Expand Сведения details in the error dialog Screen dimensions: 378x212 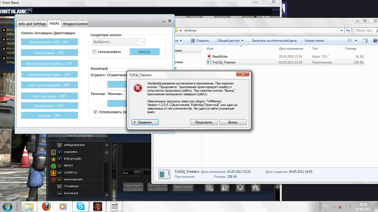click(x=145, y=122)
